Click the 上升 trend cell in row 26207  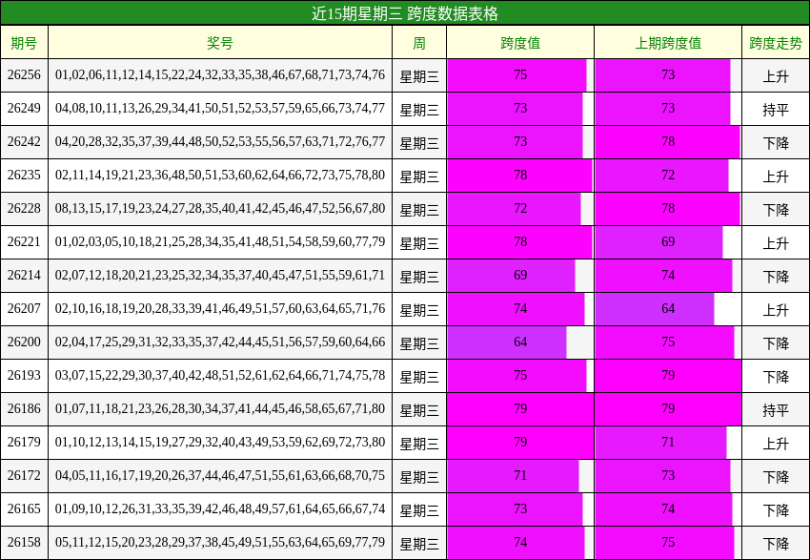[776, 309]
